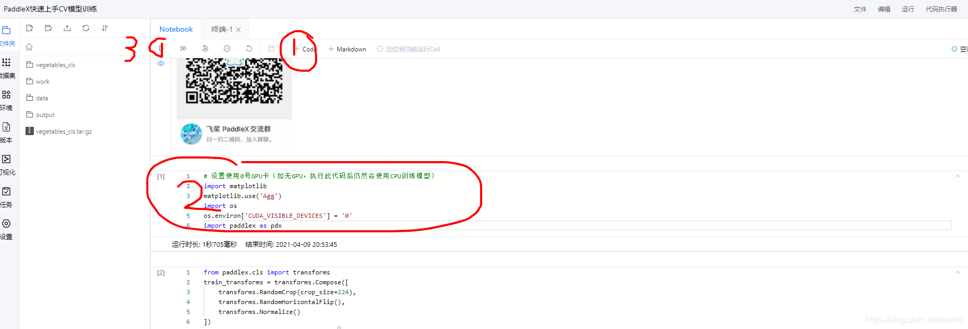Viewport: 968px width, 329px height.
Task: Click the 飞桨 PaddleX 交流群 title text
Action: (238, 129)
